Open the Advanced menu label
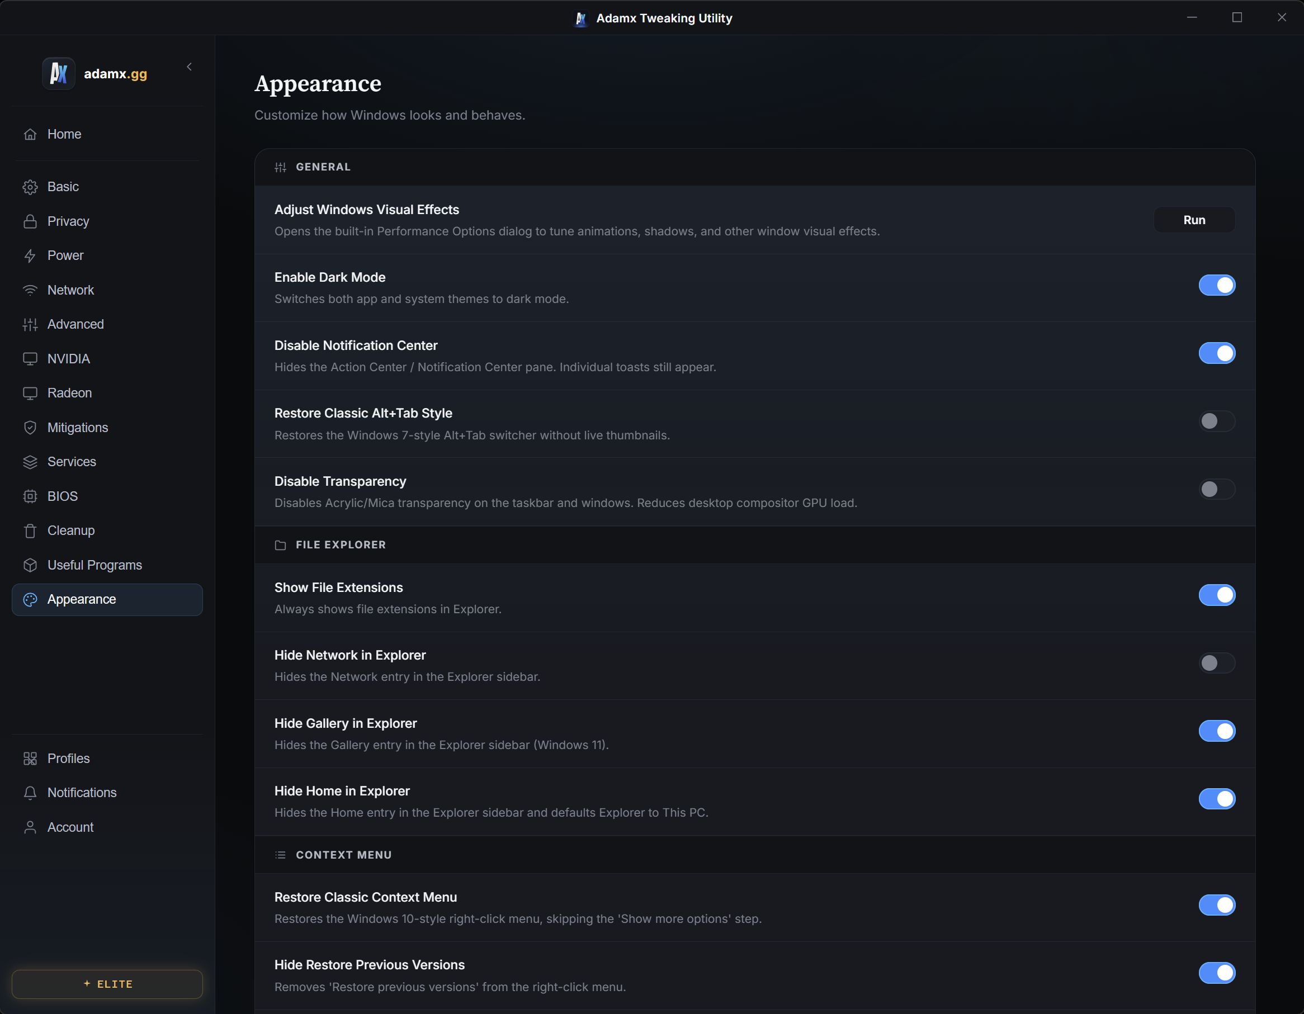 coord(76,324)
